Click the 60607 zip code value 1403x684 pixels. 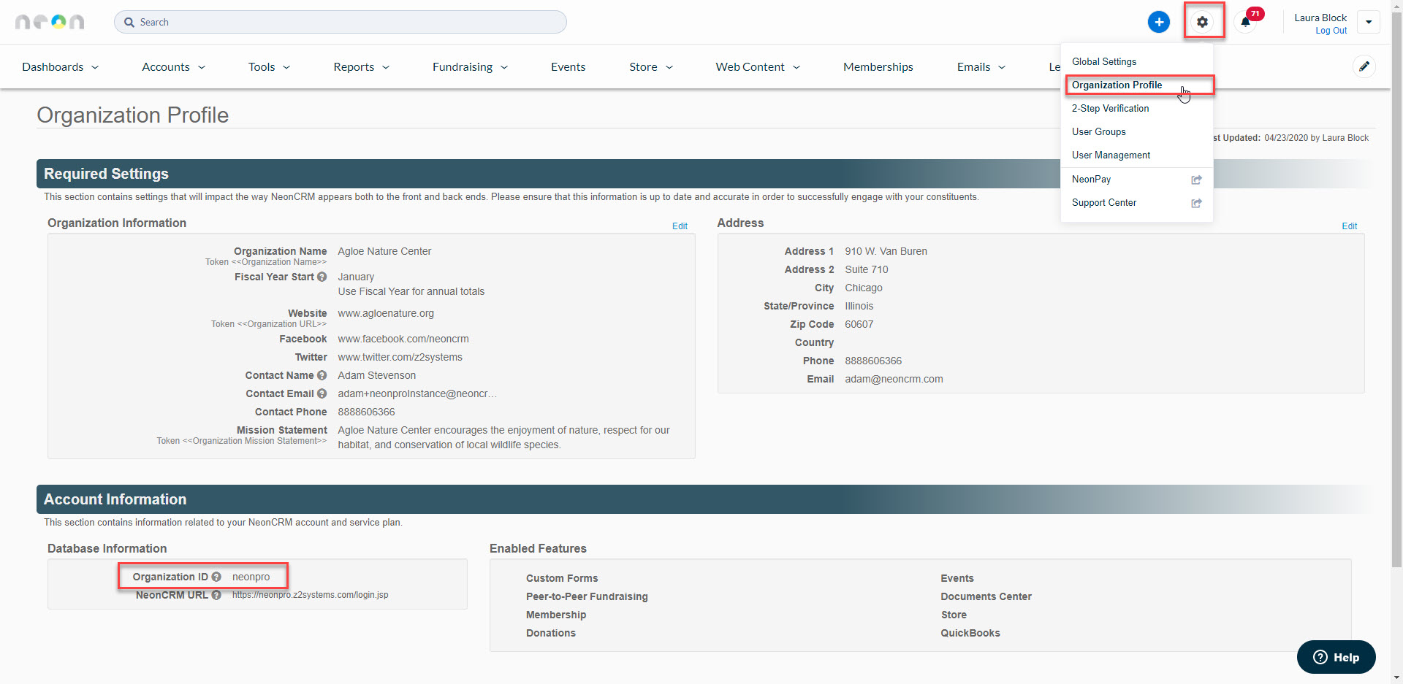pyautogui.click(x=859, y=324)
